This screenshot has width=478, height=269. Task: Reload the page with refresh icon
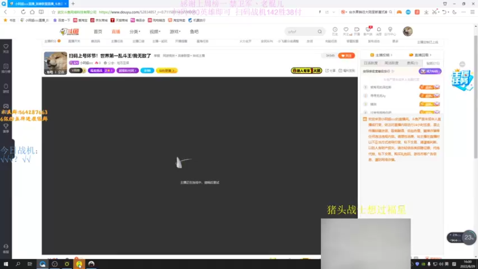[x=23, y=12]
